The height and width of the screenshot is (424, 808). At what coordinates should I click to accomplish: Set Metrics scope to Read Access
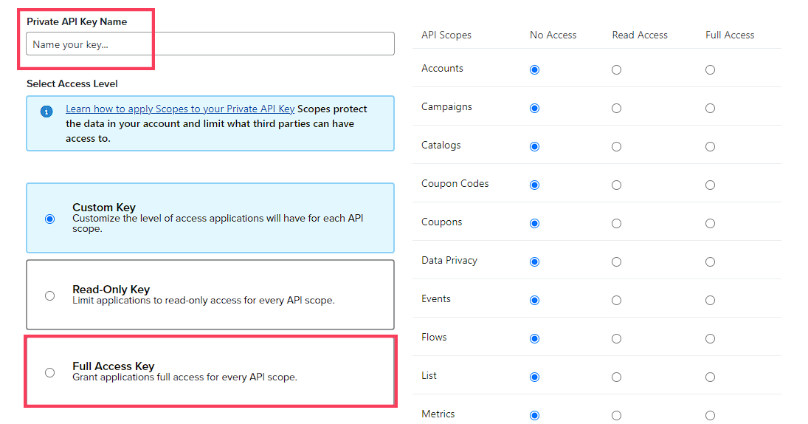(x=616, y=416)
